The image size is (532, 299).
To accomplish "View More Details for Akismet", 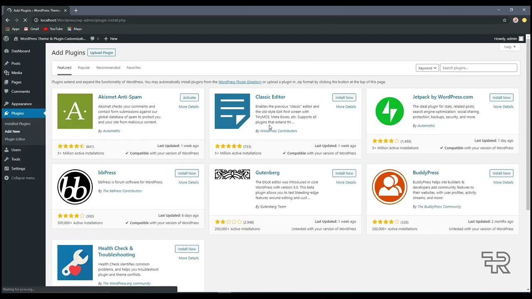I will (x=189, y=107).
